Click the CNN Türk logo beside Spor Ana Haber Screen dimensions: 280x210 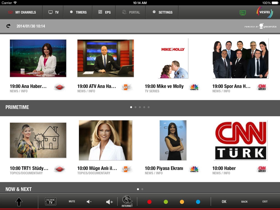(262, 87)
